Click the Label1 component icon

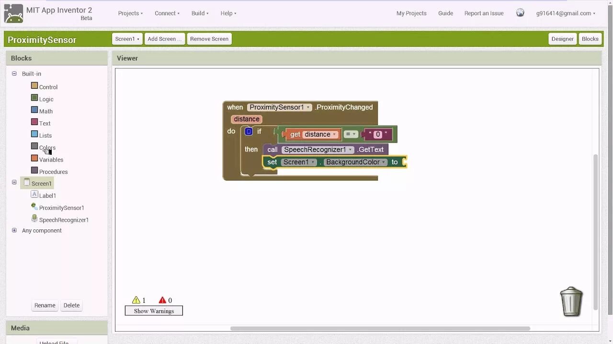click(34, 194)
